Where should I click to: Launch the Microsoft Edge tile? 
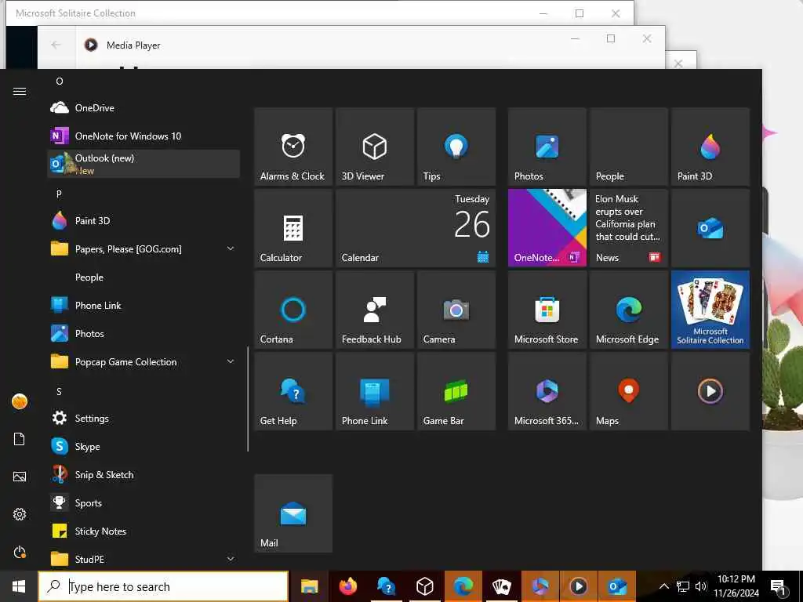coord(628,310)
